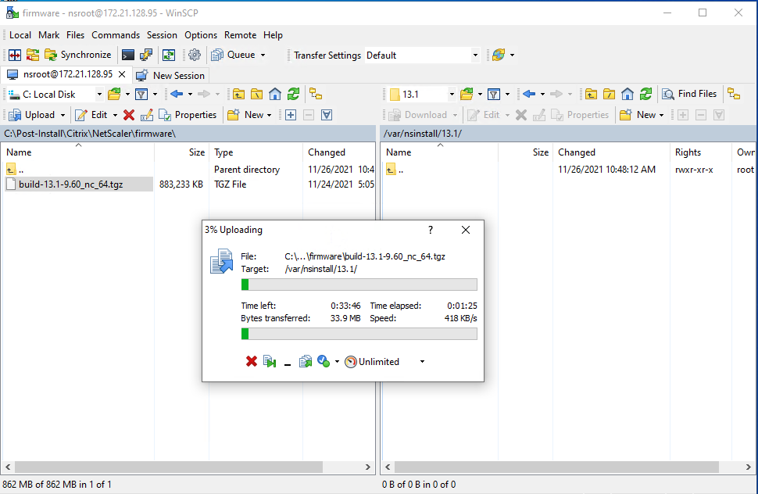Toggle selection with the invert selection icon

327,114
